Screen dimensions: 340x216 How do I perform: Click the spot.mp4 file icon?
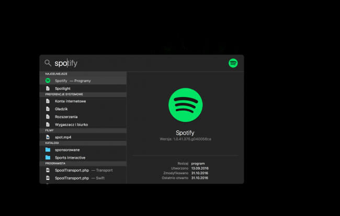point(48,137)
